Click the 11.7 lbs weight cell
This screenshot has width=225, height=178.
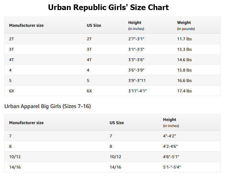[184, 39]
